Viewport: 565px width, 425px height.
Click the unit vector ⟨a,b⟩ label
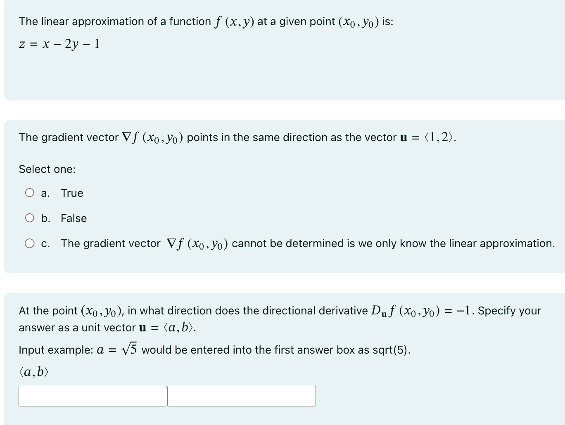pos(33,371)
